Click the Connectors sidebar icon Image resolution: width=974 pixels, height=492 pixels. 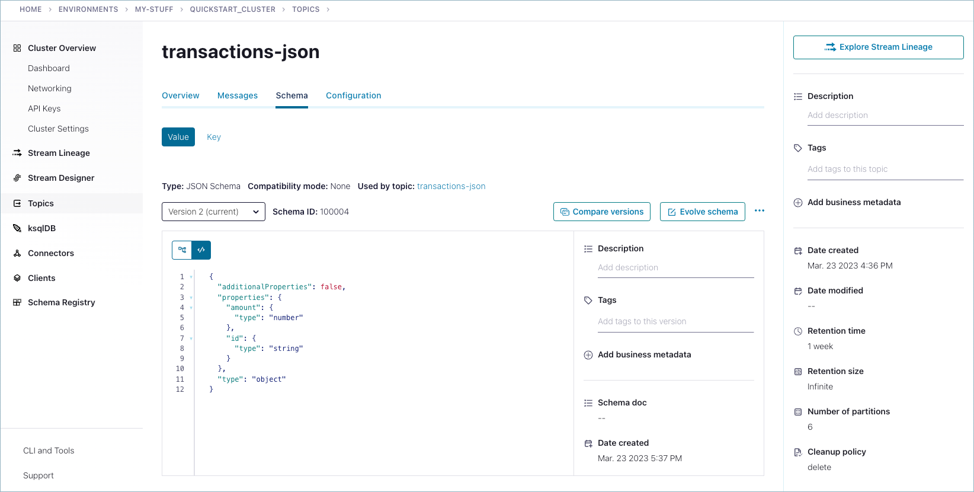17,253
